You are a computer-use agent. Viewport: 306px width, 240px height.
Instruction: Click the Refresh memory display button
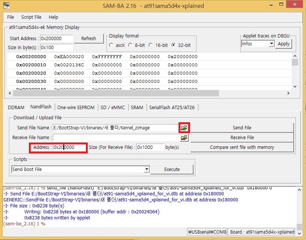88,38
